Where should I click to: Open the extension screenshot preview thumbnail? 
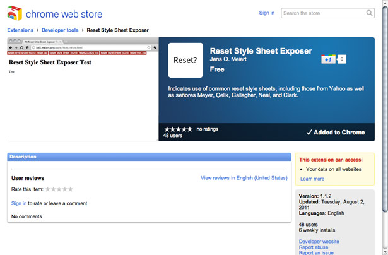click(x=83, y=89)
